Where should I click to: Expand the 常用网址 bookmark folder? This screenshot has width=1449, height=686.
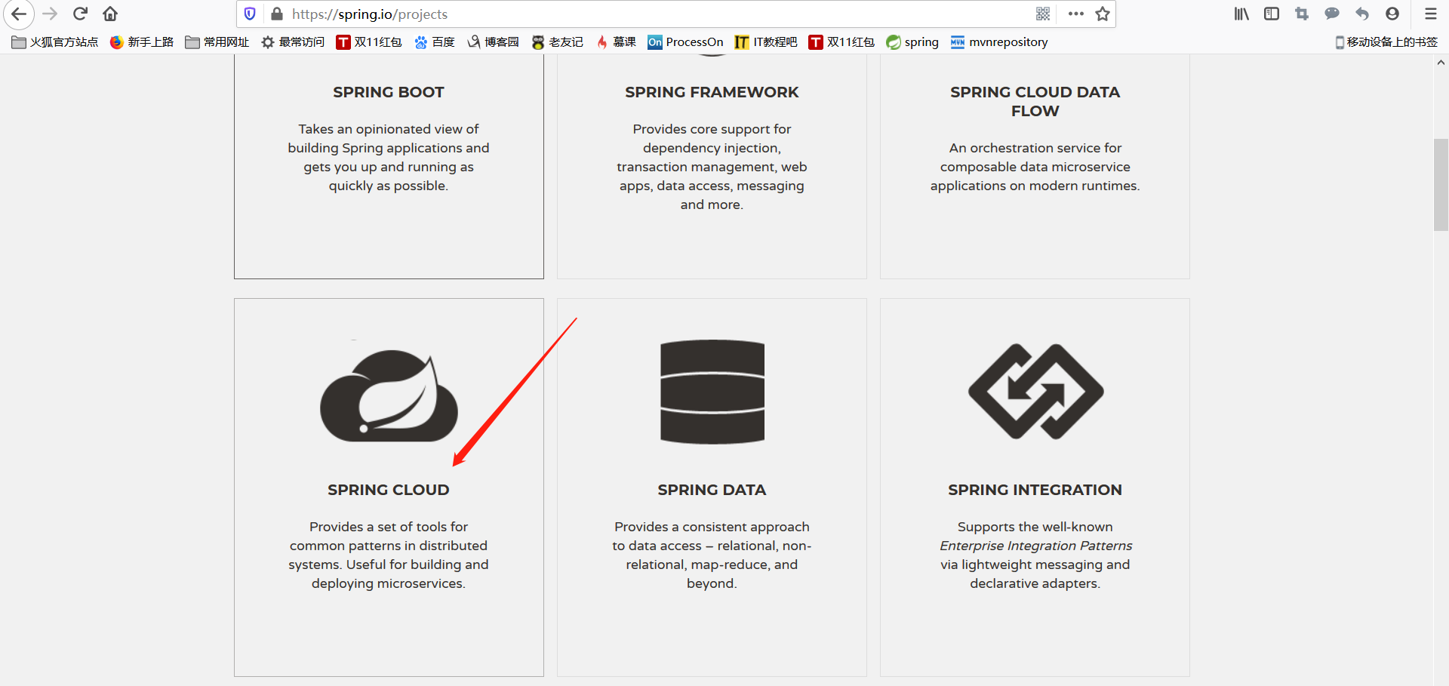click(217, 42)
